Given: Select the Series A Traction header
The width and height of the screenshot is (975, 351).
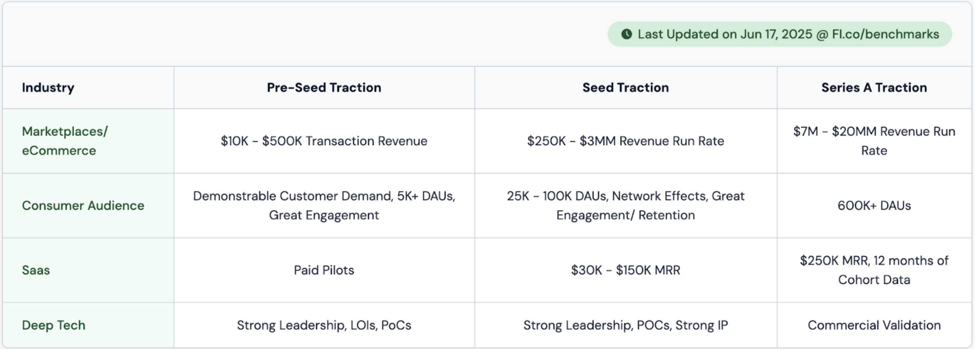Looking at the screenshot, I should pos(874,87).
